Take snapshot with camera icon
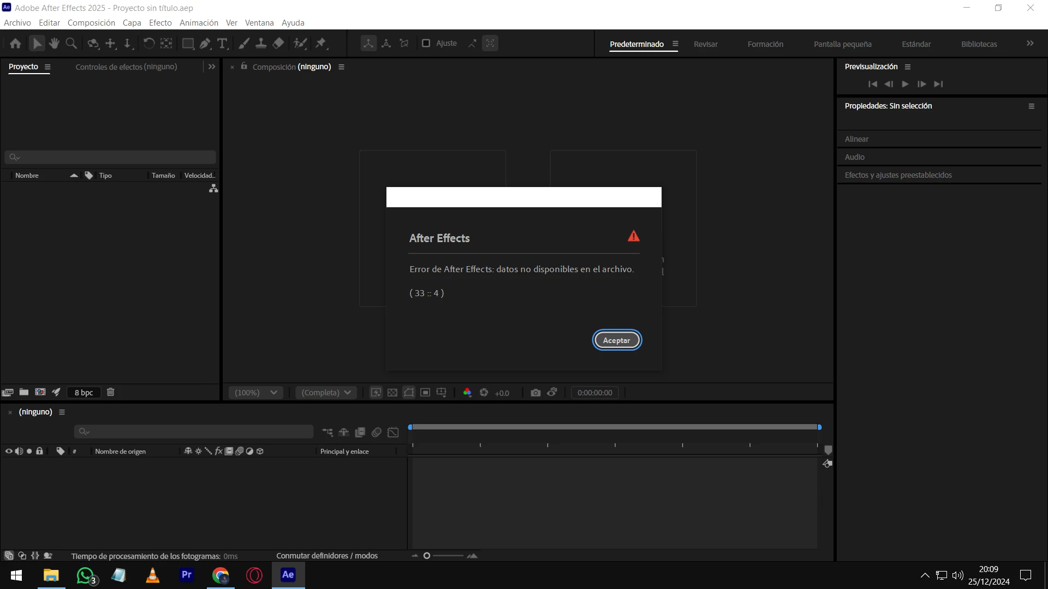Image resolution: width=1048 pixels, height=589 pixels. click(535, 393)
